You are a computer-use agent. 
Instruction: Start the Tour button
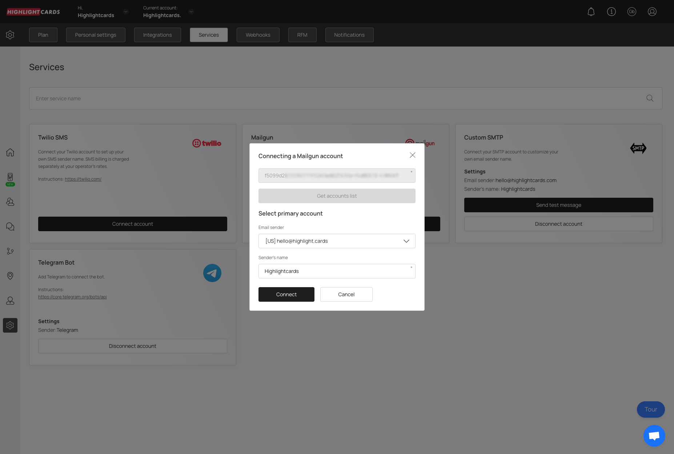[651, 409]
